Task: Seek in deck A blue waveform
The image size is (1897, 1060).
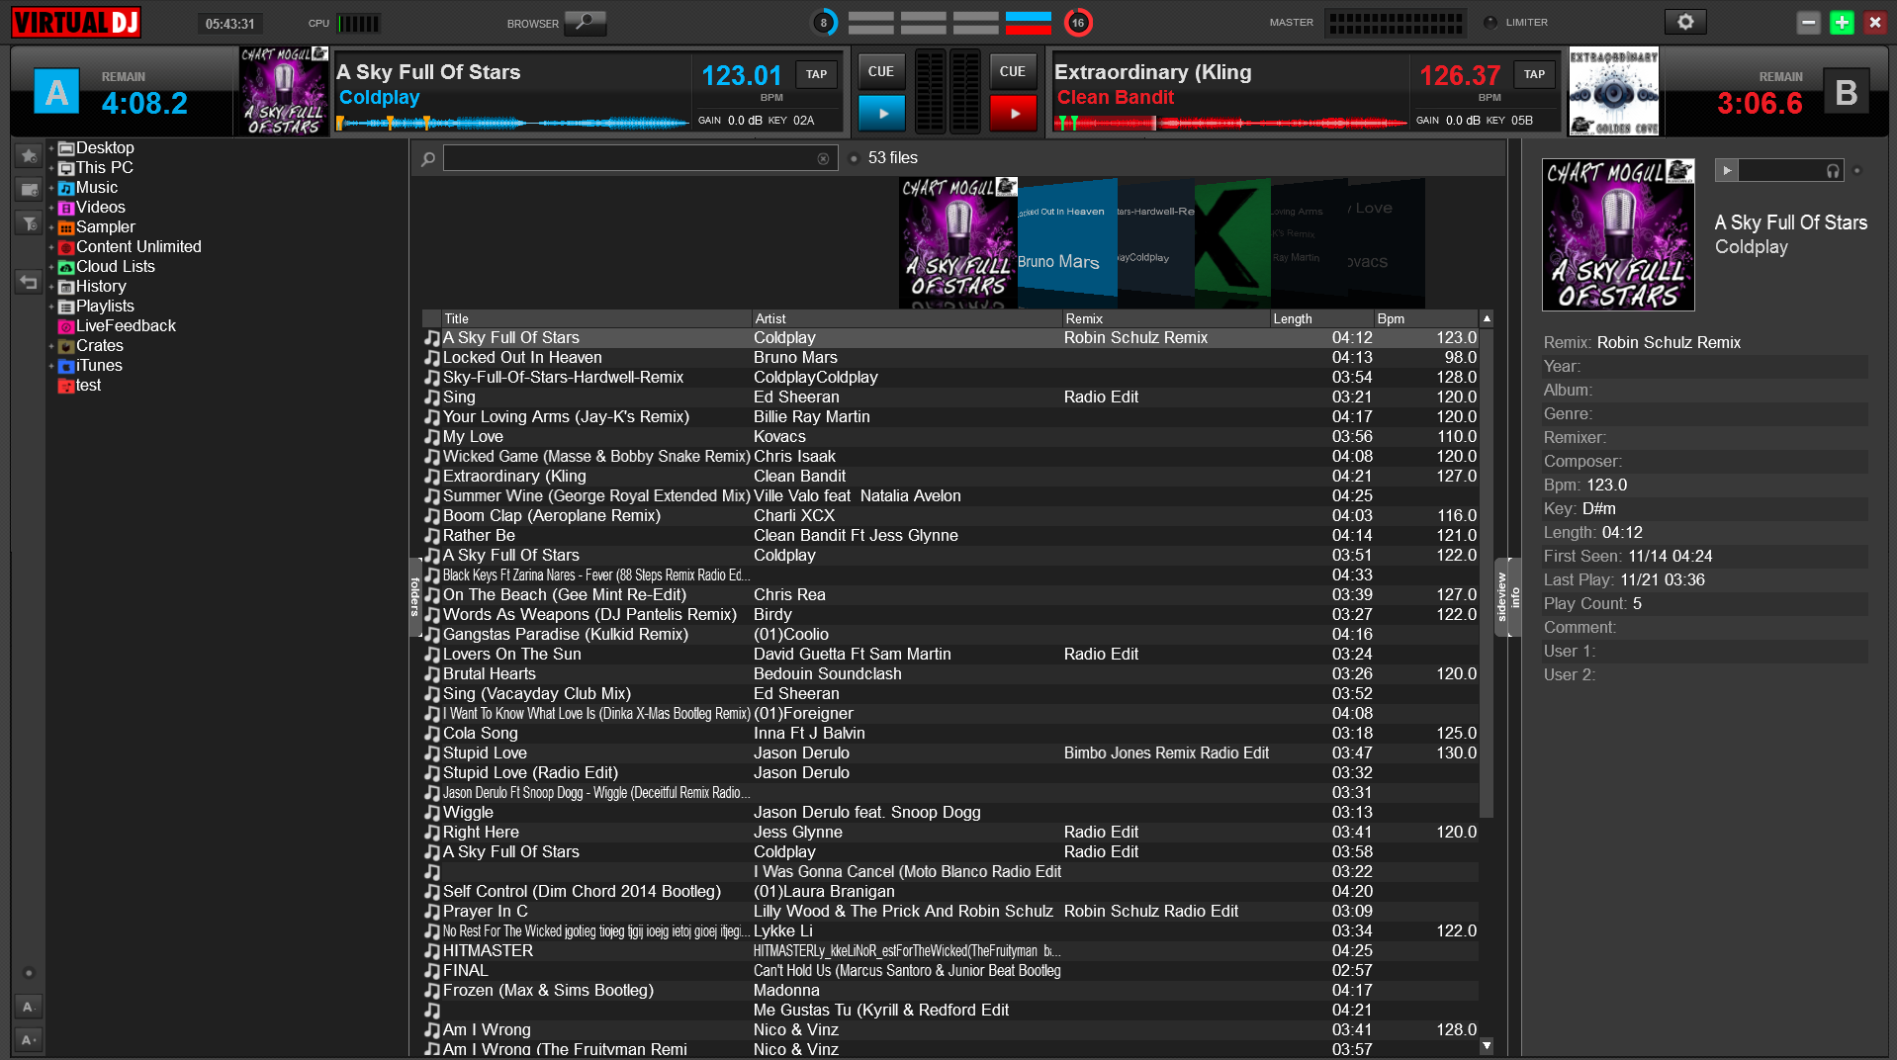Action: (x=512, y=123)
